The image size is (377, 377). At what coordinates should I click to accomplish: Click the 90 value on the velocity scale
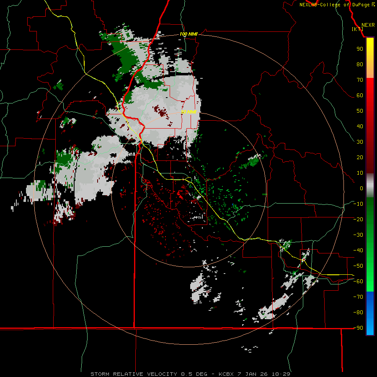[360, 49]
